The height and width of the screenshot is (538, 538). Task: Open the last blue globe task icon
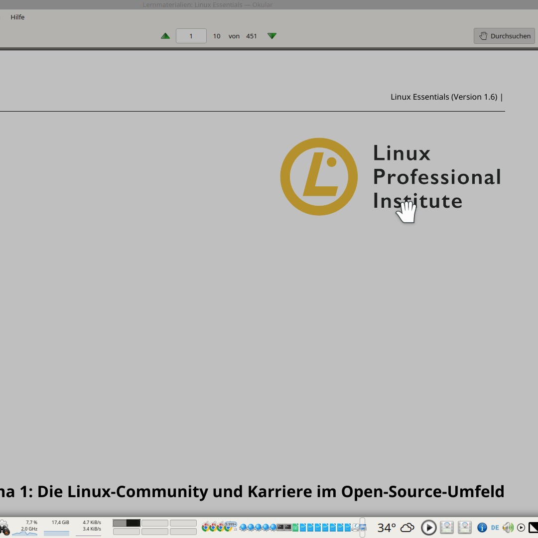point(273,528)
